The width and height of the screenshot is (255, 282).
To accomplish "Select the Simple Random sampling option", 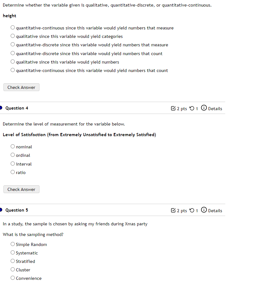I will point(13,244).
